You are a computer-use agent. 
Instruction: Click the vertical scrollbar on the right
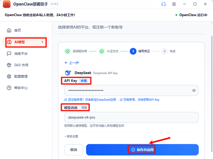[x=212, y=94]
